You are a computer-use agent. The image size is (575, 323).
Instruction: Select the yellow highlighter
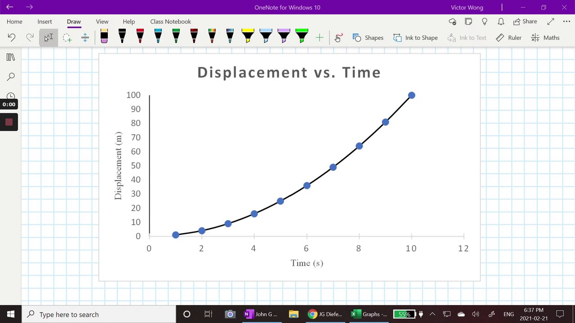248,36
